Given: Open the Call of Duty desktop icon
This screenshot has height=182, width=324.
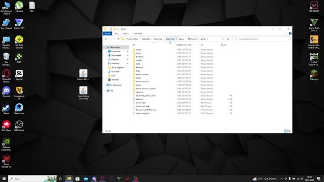Looking at the screenshot, I should pos(314,59).
